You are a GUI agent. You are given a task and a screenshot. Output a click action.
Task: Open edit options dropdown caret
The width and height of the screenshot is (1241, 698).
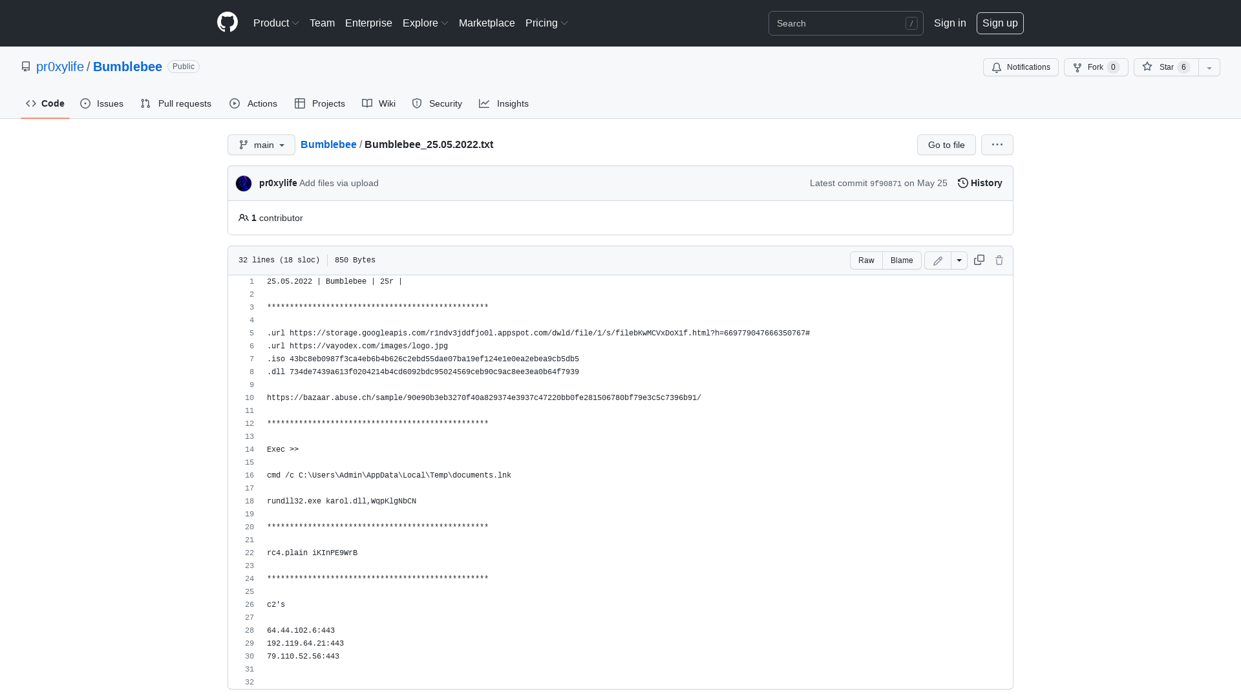[959, 260]
